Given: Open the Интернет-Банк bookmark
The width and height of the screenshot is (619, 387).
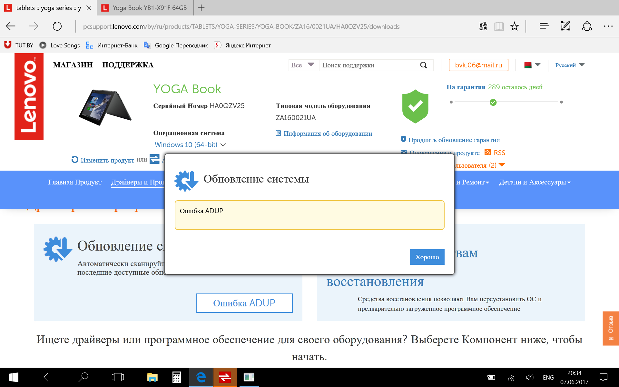Looking at the screenshot, I should [112, 45].
